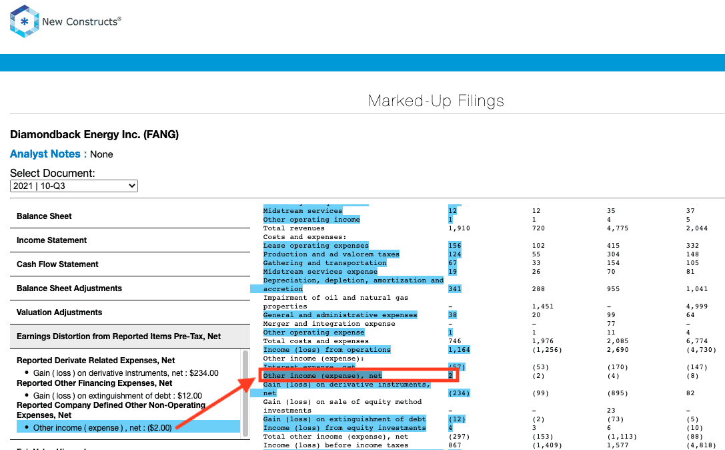Click highlighted 'Income (loss) from equity investments' line
Image resolution: width=725 pixels, height=450 pixels.
click(x=344, y=428)
